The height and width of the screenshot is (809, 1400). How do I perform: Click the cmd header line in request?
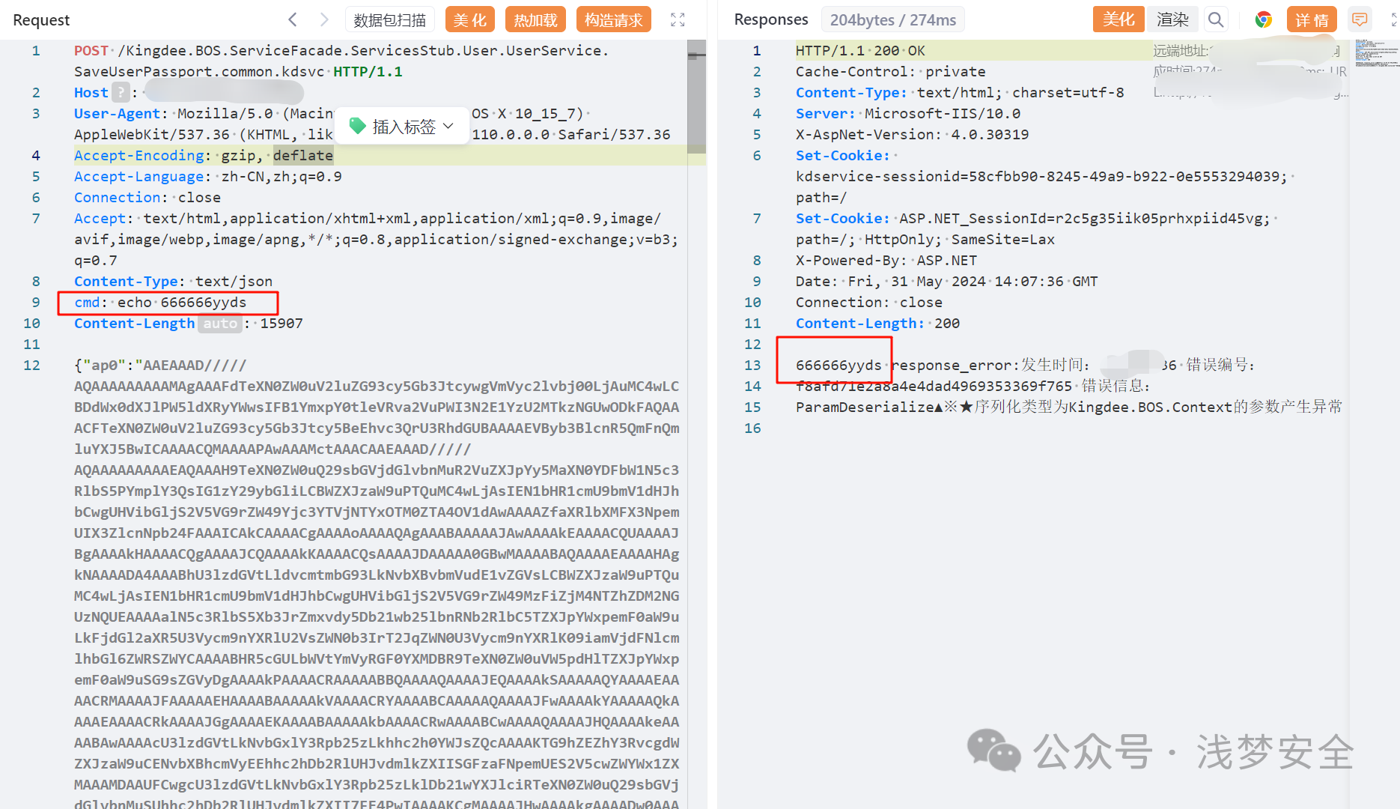point(160,303)
